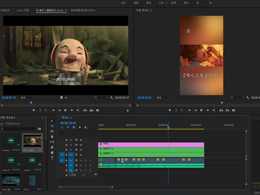Screen dimensions: 260x195
Task: Toggle V4 track lock
Action: 67,140
